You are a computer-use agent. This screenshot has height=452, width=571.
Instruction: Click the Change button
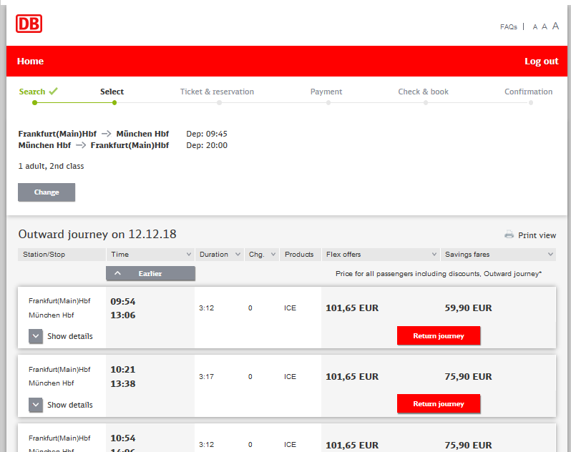47,192
